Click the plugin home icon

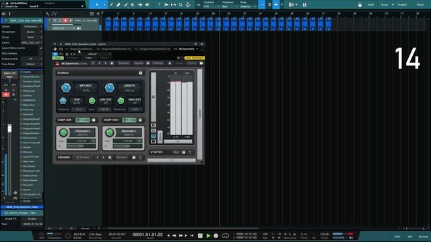point(170,63)
